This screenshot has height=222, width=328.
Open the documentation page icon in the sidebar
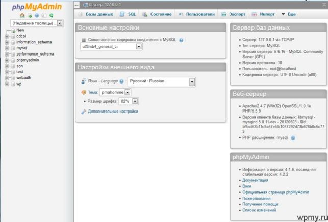point(44,15)
